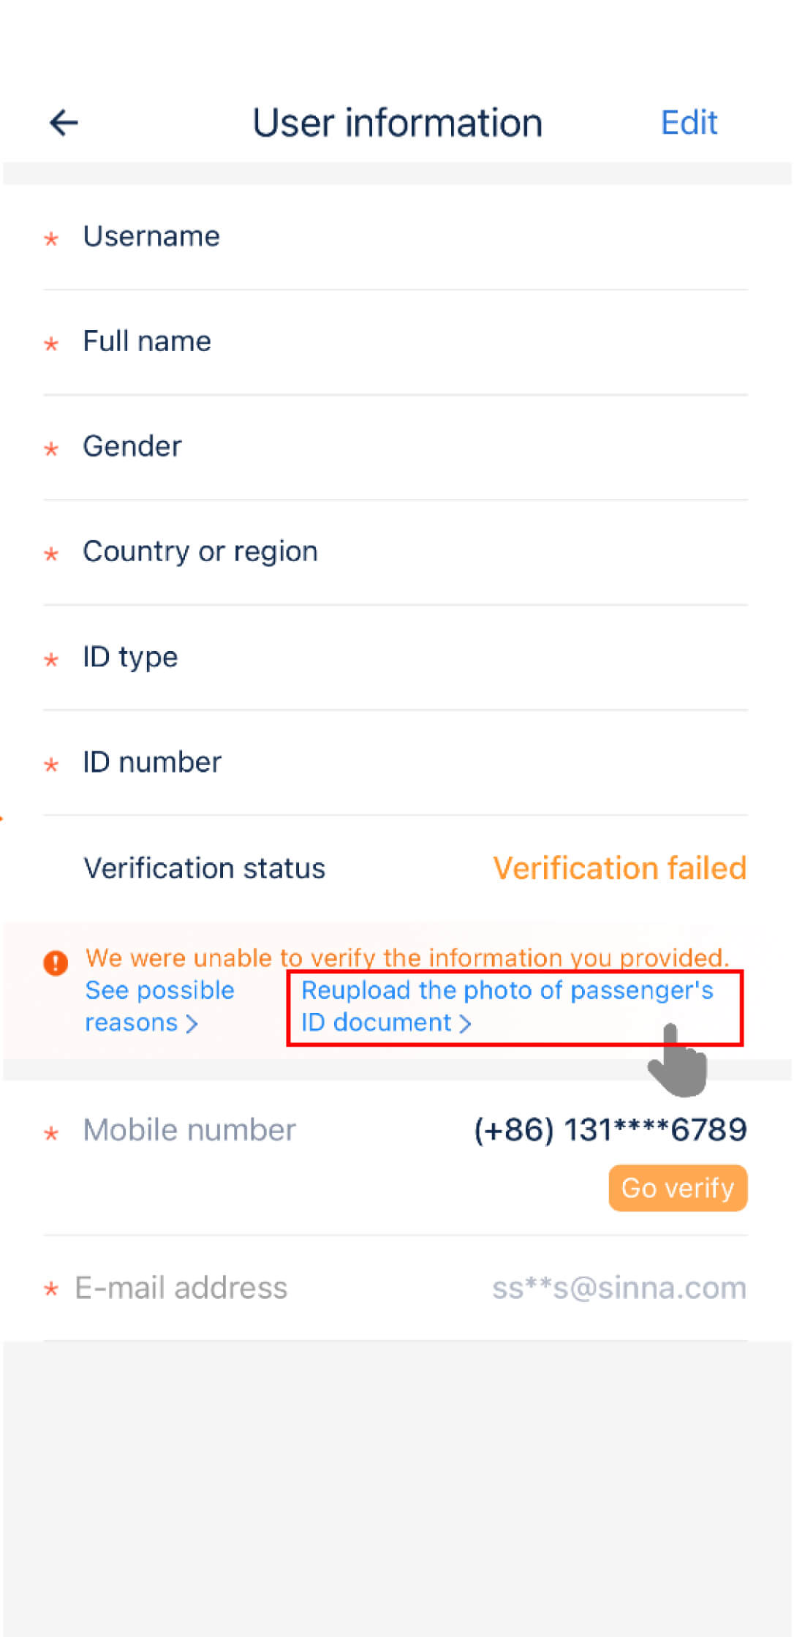This screenshot has height=1637, width=794.
Task: Select the Username field row
Action: [x=395, y=237]
